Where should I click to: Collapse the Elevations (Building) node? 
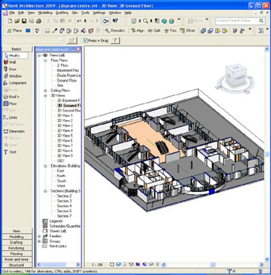tap(45, 166)
